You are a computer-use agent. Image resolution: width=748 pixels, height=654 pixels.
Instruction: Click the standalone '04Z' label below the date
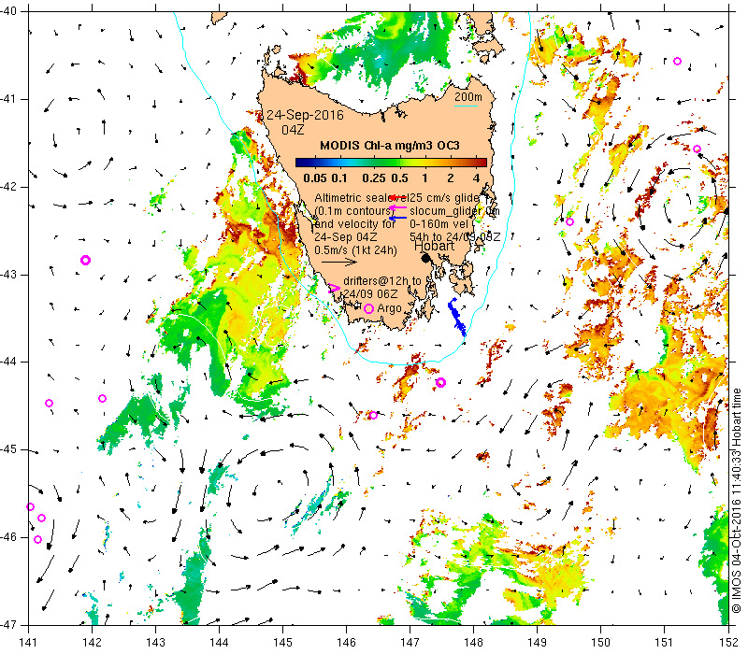293,130
